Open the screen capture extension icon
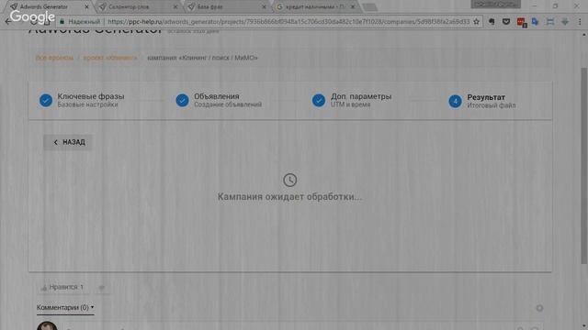Image resolution: width=588 pixels, height=330 pixels. [x=549, y=22]
